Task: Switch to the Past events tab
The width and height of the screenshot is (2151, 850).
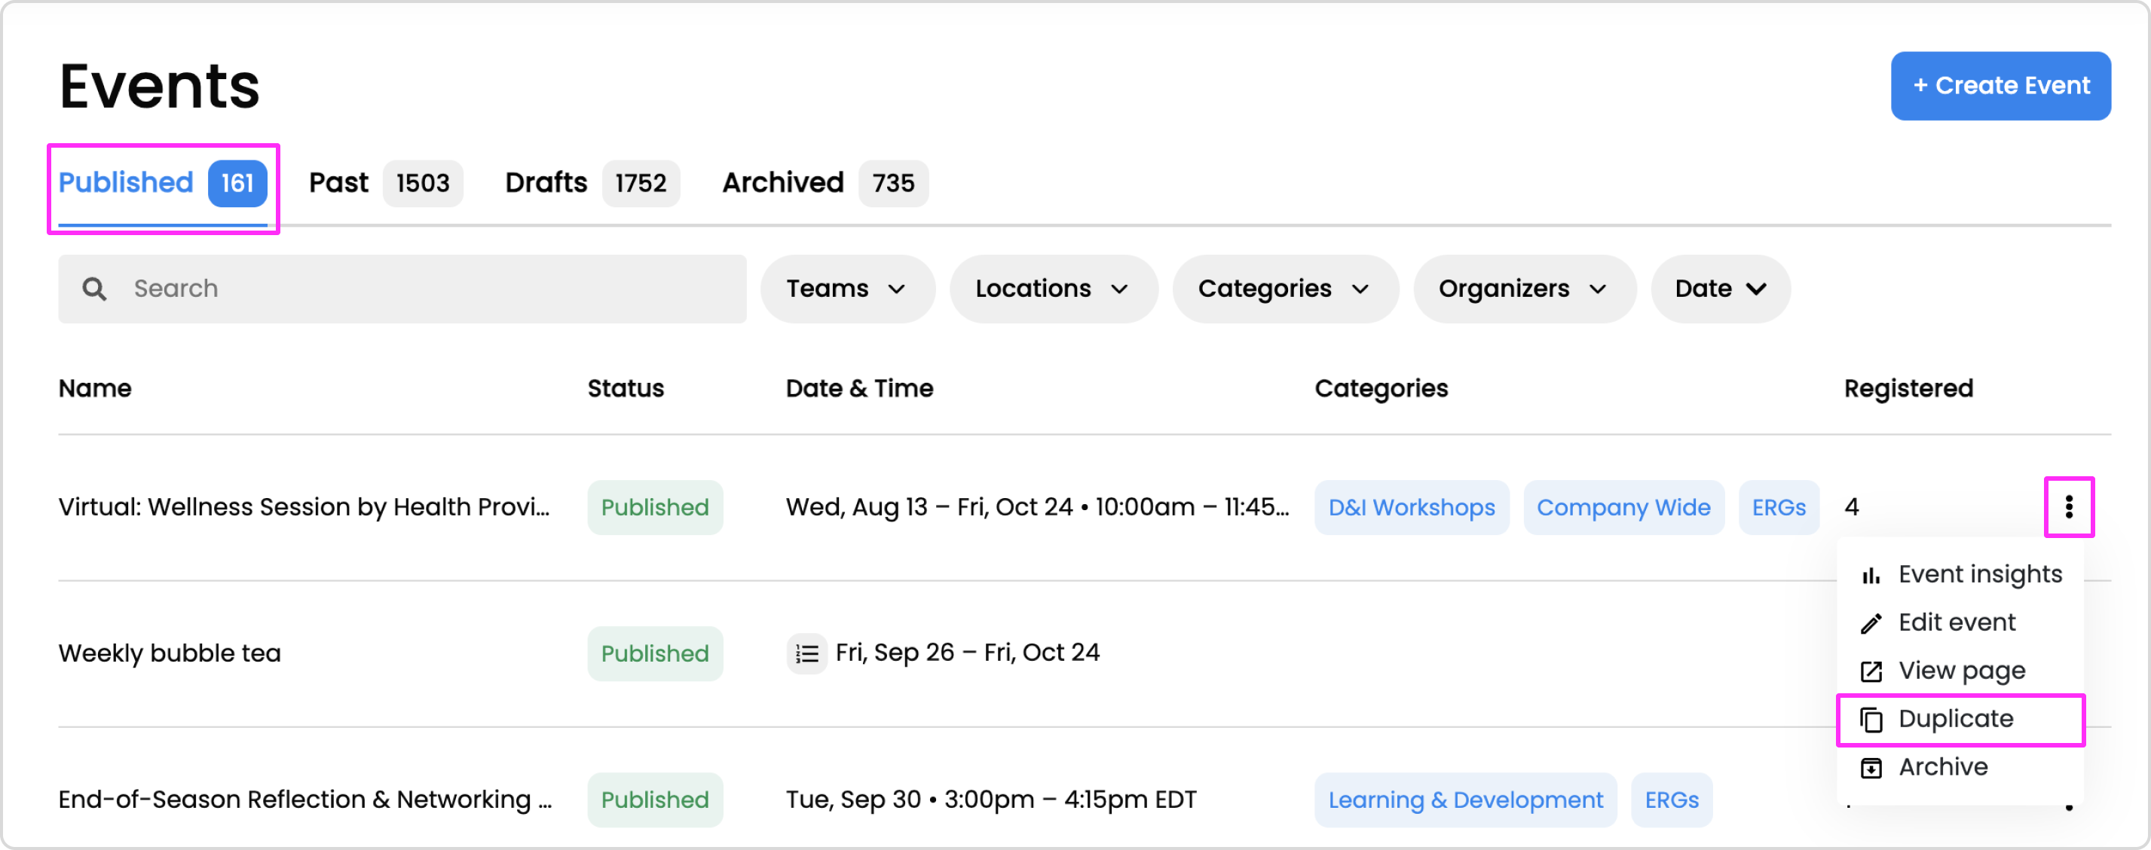Action: pos(384,183)
